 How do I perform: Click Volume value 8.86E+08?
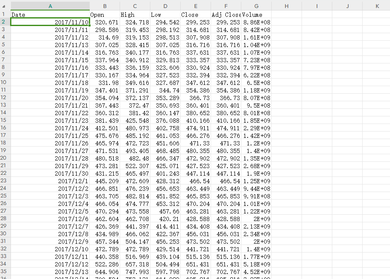coord(256,22)
